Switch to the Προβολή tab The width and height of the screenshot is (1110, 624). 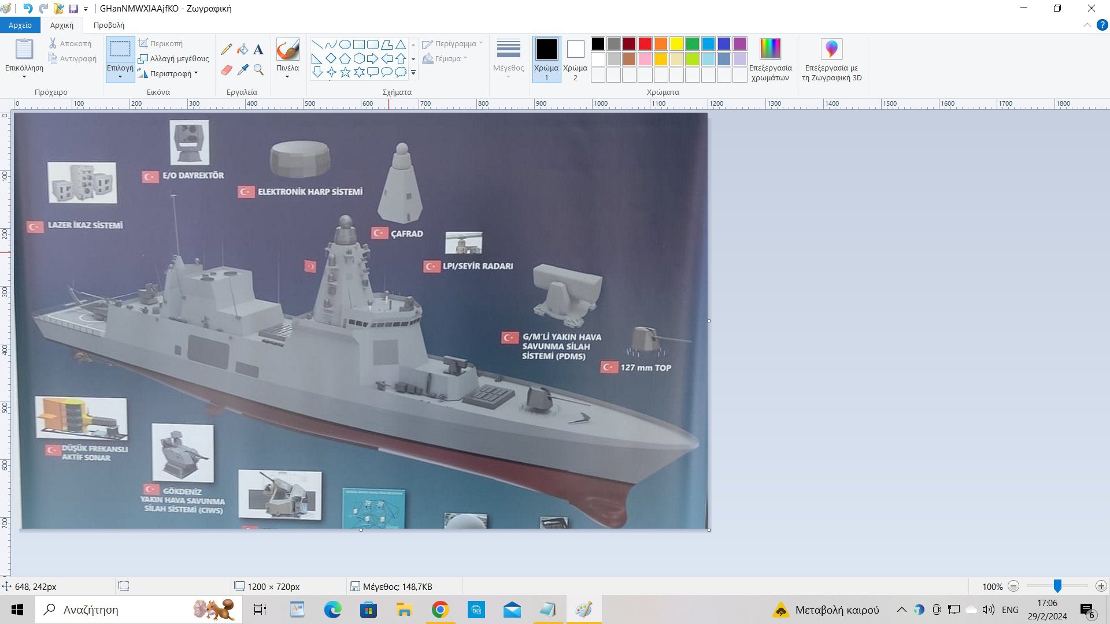pyautogui.click(x=109, y=25)
